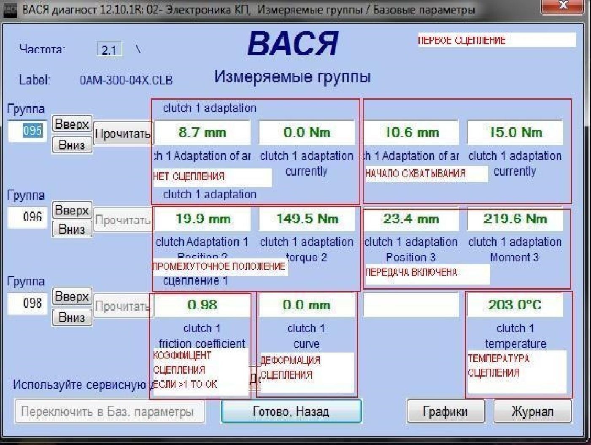Click Прочитать button for group 095
Image resolution: width=591 pixels, height=445 pixels.
pos(123,134)
